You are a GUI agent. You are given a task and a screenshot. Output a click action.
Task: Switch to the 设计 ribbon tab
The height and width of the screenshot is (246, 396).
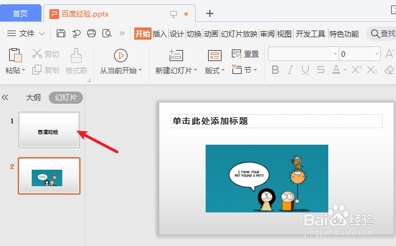pos(177,34)
